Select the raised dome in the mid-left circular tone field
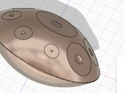The height and width of the screenshot is (93, 124). [x=23, y=33]
